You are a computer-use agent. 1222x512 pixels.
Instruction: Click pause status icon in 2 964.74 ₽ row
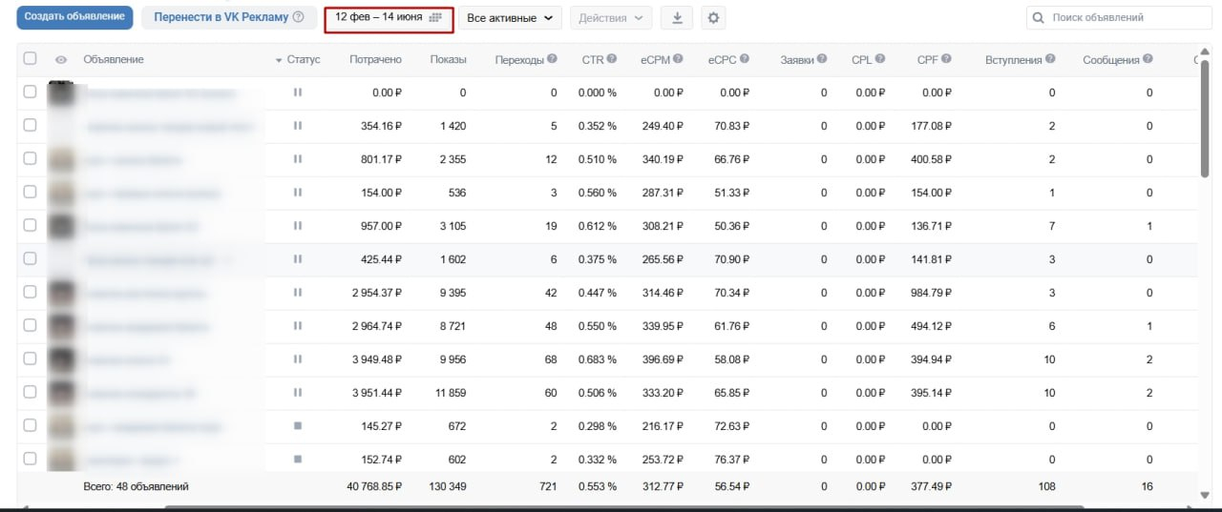(298, 326)
